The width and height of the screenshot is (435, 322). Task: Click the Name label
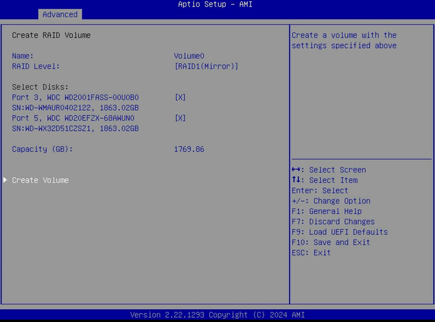point(22,56)
